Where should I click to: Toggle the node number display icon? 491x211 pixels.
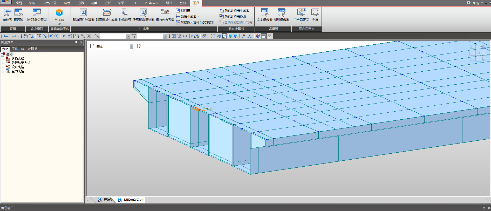click(x=243, y=36)
